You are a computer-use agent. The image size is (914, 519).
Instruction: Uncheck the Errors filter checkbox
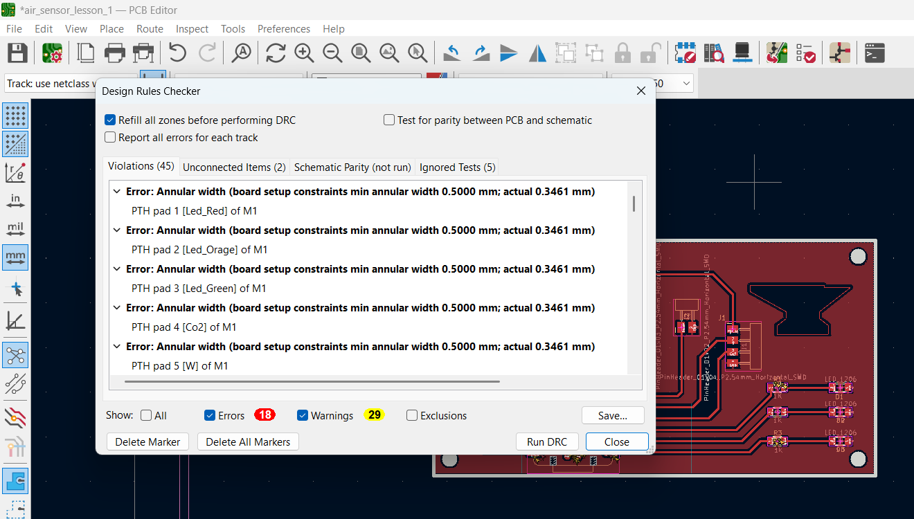point(210,415)
